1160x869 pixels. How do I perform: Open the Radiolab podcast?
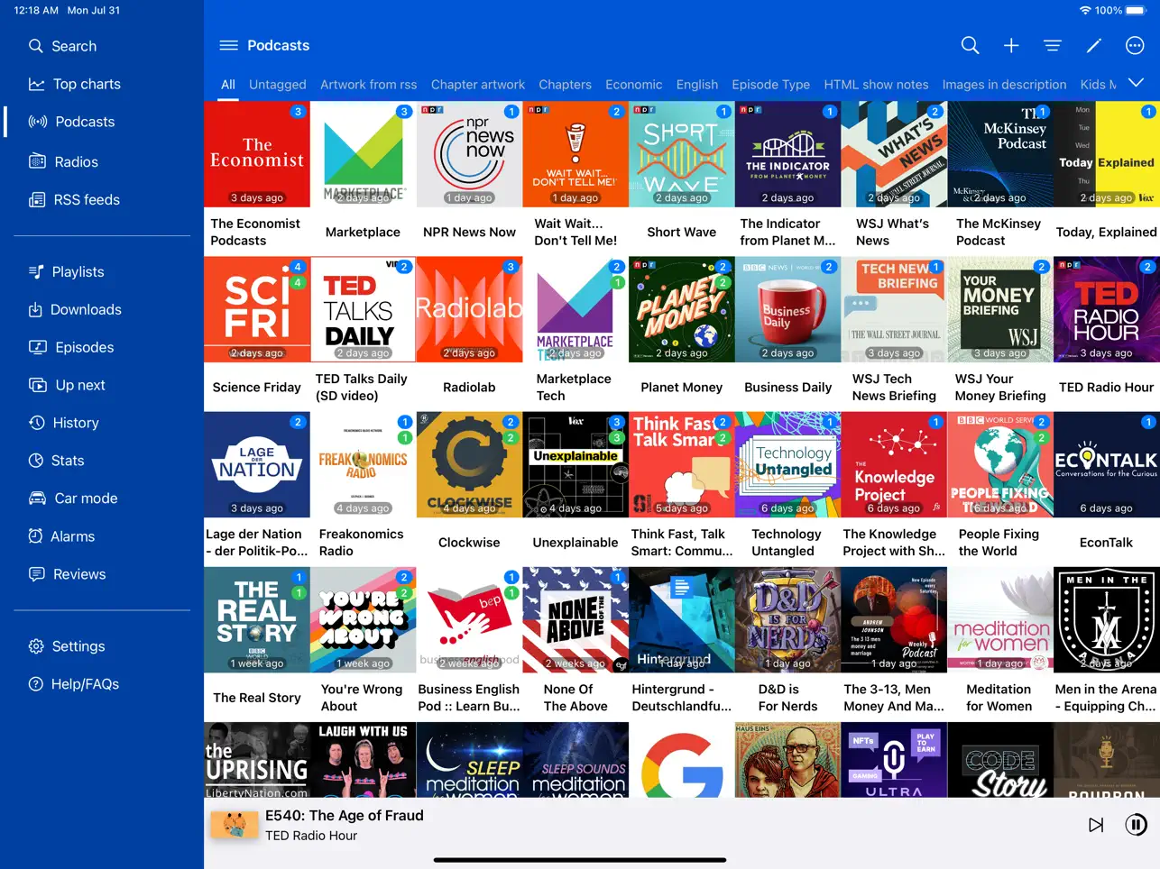(469, 309)
